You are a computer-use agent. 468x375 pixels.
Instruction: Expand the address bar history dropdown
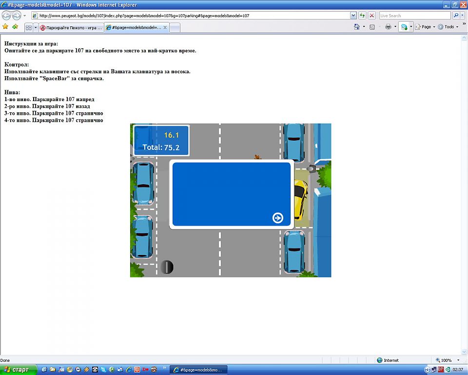point(353,16)
